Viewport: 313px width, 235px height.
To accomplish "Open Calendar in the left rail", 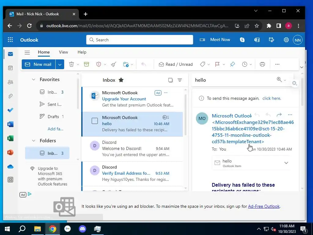I will (x=10, y=68).
